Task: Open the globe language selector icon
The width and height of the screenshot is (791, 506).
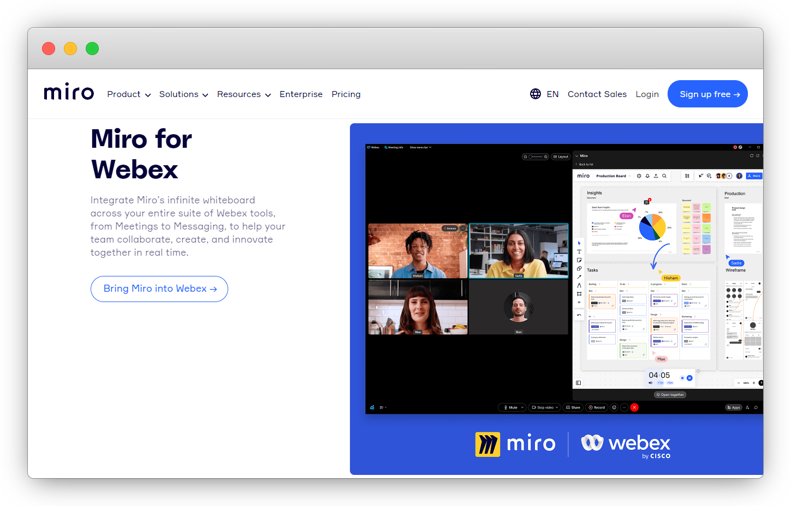Action: [x=536, y=94]
